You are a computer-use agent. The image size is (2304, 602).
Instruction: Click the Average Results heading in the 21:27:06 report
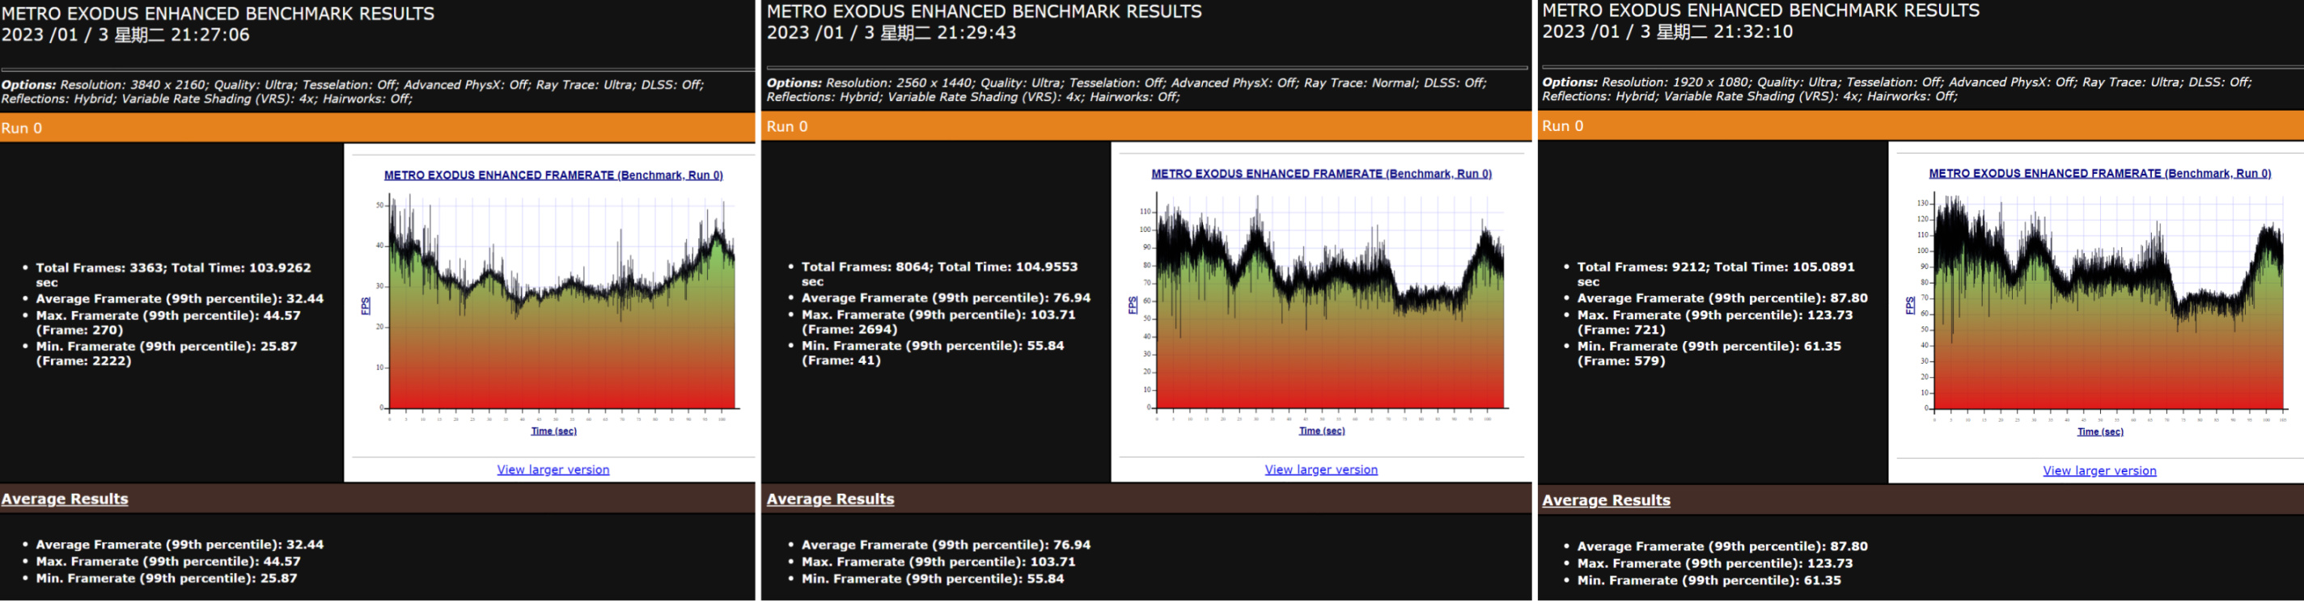(x=65, y=499)
